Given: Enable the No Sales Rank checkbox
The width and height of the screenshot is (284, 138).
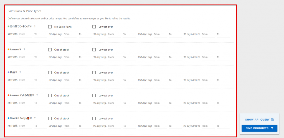Looking at the screenshot, I should 50,27.
